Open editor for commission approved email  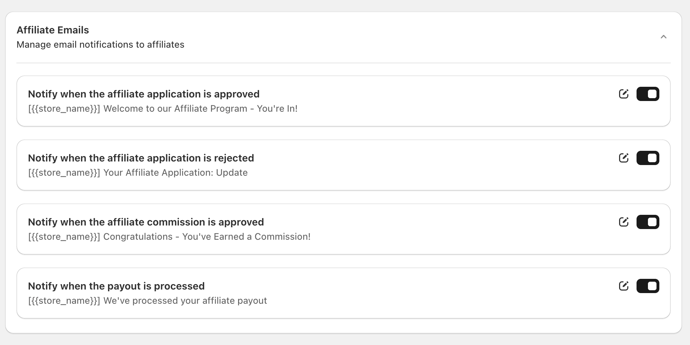pos(623,222)
